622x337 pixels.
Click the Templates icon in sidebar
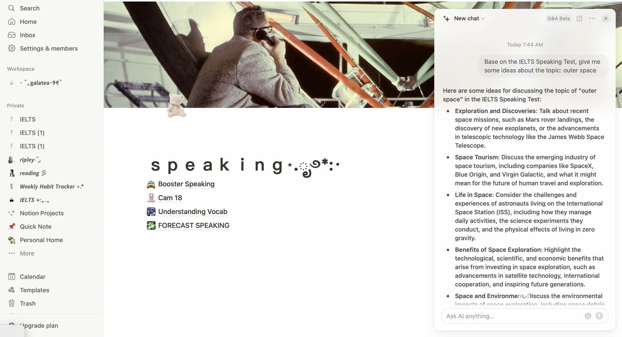[11, 290]
